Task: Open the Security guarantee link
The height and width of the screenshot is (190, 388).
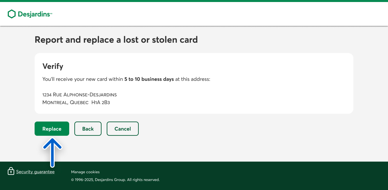Action: [x=35, y=172]
